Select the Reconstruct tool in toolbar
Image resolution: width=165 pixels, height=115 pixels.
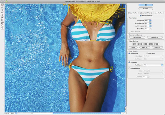pyautogui.click(x=2, y=7)
